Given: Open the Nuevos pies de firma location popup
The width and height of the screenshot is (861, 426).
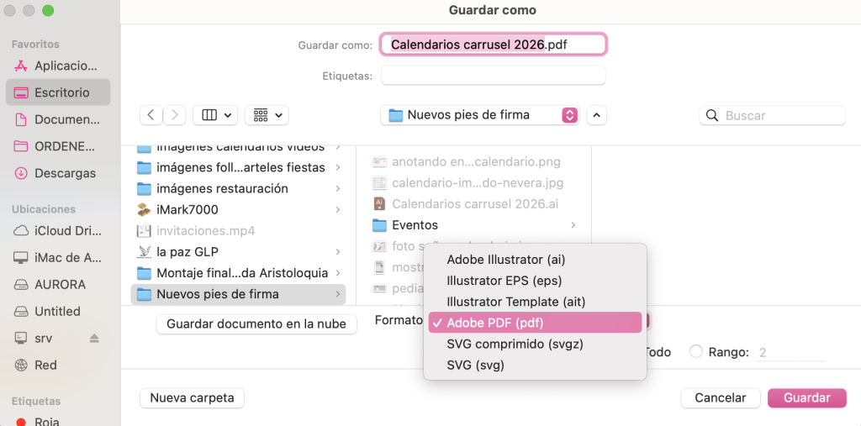Looking at the screenshot, I should [479, 115].
